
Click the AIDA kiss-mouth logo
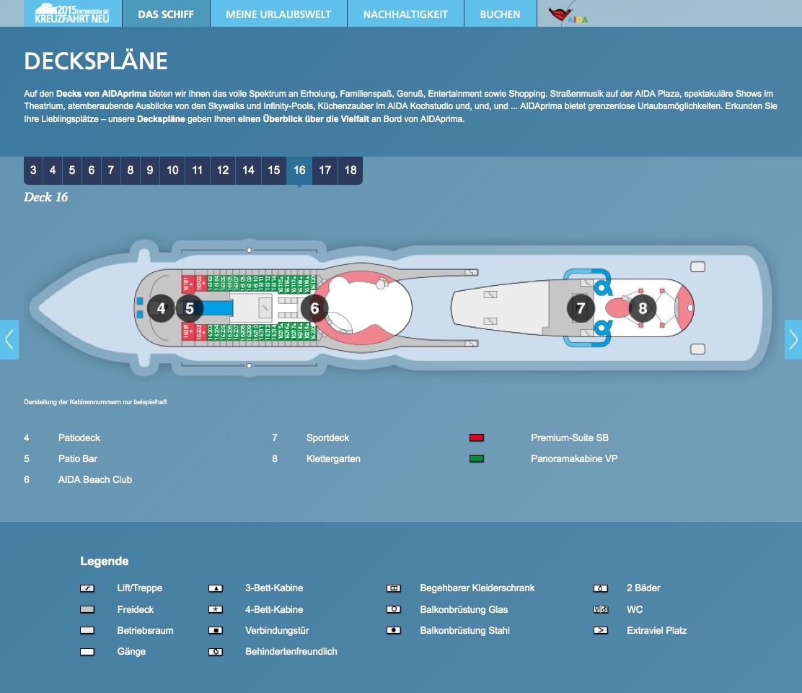click(x=568, y=14)
